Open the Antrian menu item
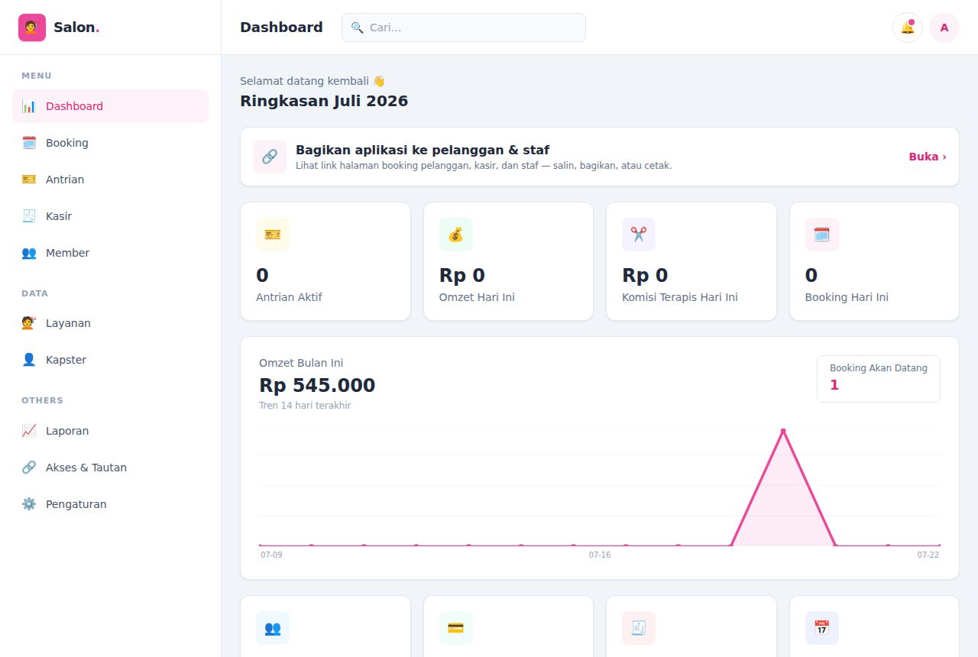The image size is (978, 657). [x=110, y=180]
